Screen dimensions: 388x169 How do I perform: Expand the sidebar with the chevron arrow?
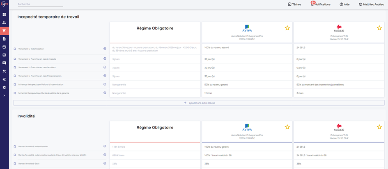(x=4, y=96)
